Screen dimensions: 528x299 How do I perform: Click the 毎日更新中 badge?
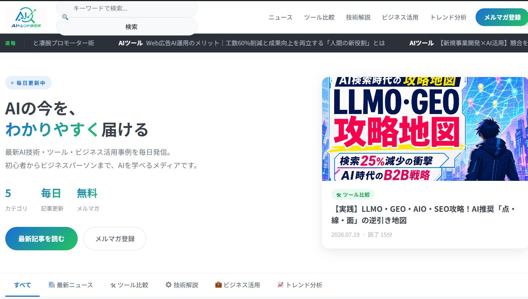(28, 83)
